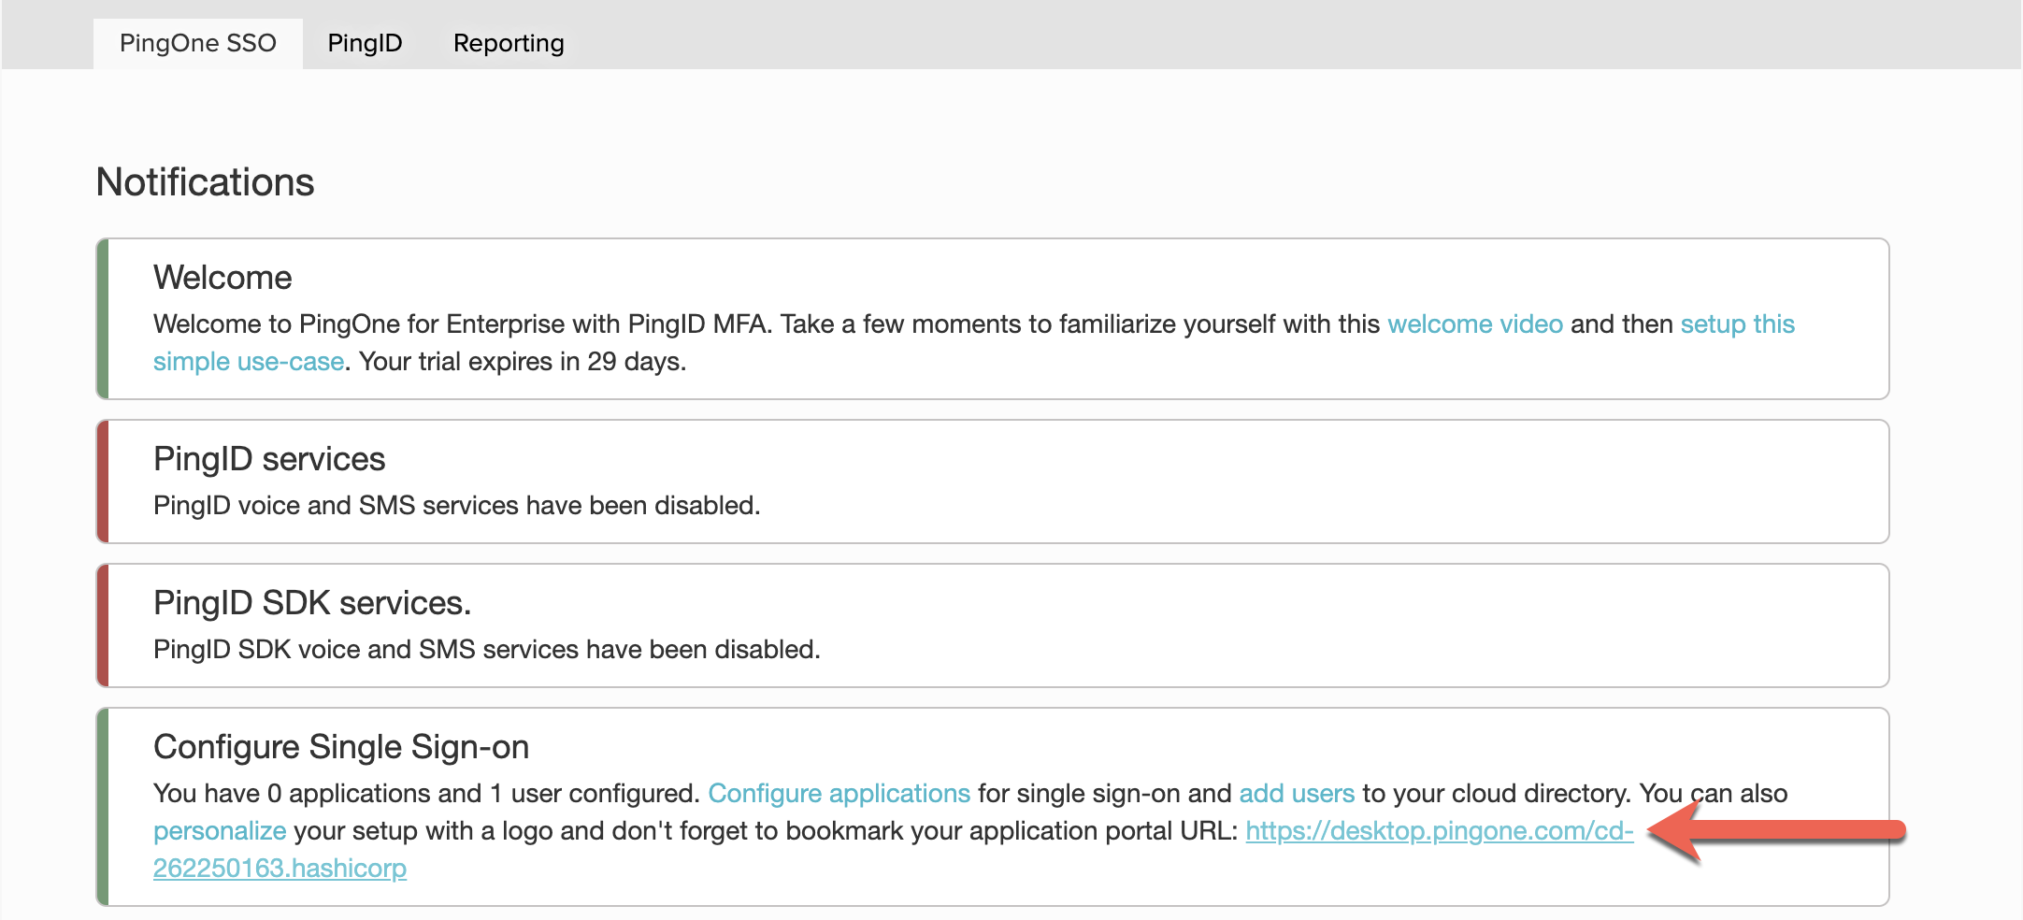Click the personalize link
The image size is (2023, 920).
220,831
